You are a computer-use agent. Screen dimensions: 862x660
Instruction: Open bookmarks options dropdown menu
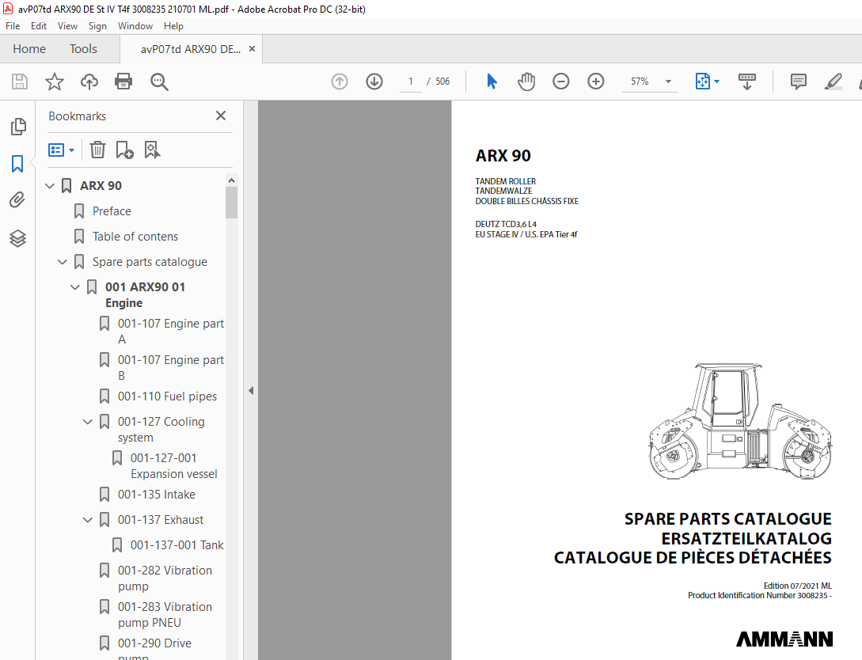[x=61, y=150]
